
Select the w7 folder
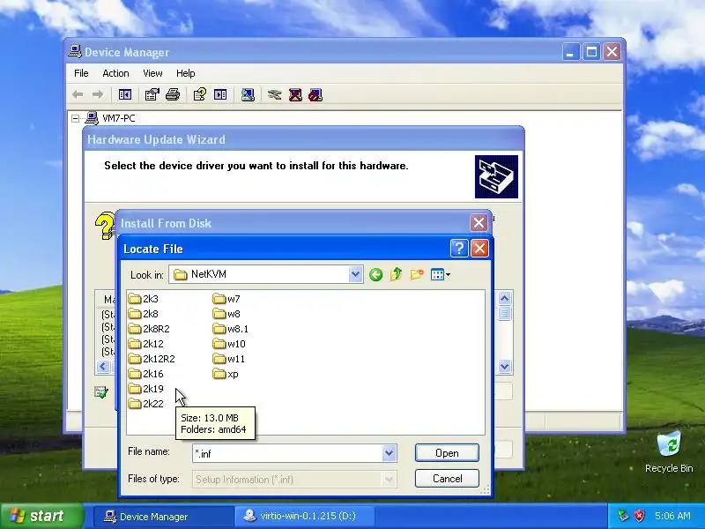[226, 299]
